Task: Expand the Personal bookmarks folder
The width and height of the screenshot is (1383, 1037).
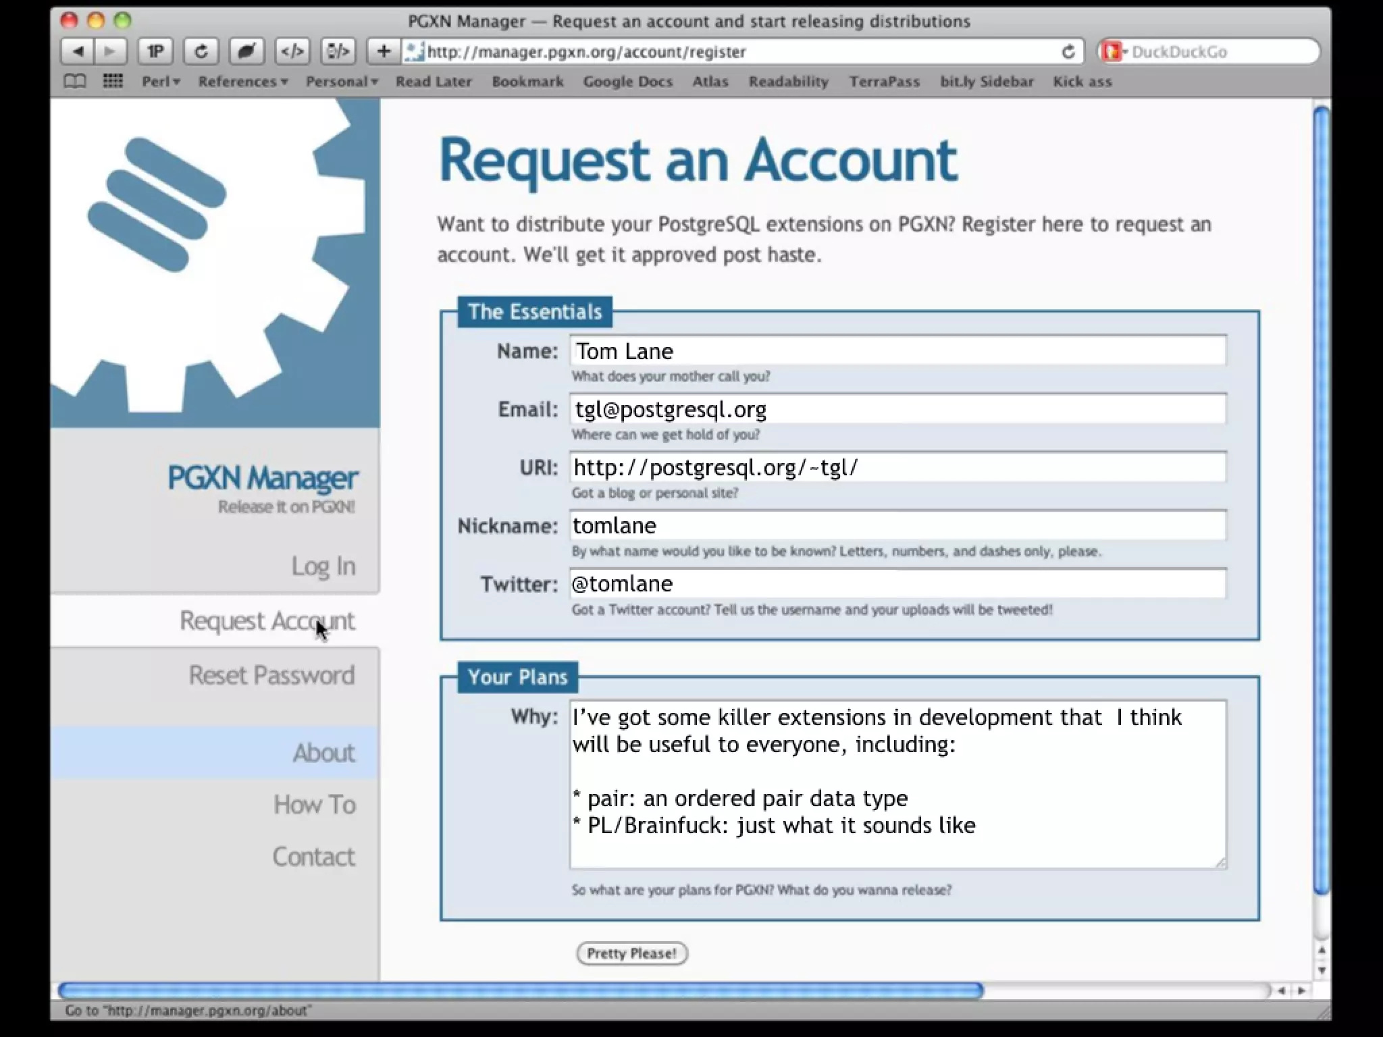Action: (342, 82)
